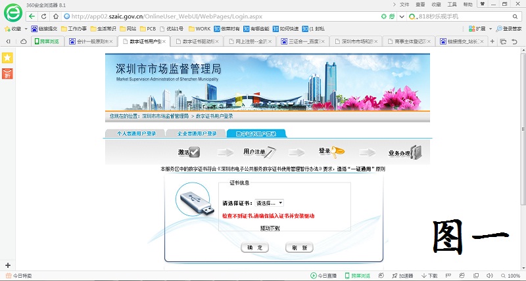The image size is (526, 281).
Task: Open the red coupon sidebar icon
Action: [x=7, y=74]
